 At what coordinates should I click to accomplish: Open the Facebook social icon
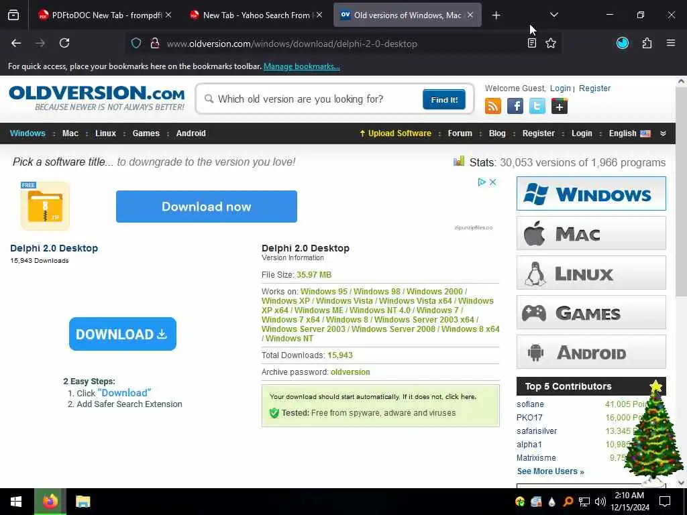click(515, 106)
